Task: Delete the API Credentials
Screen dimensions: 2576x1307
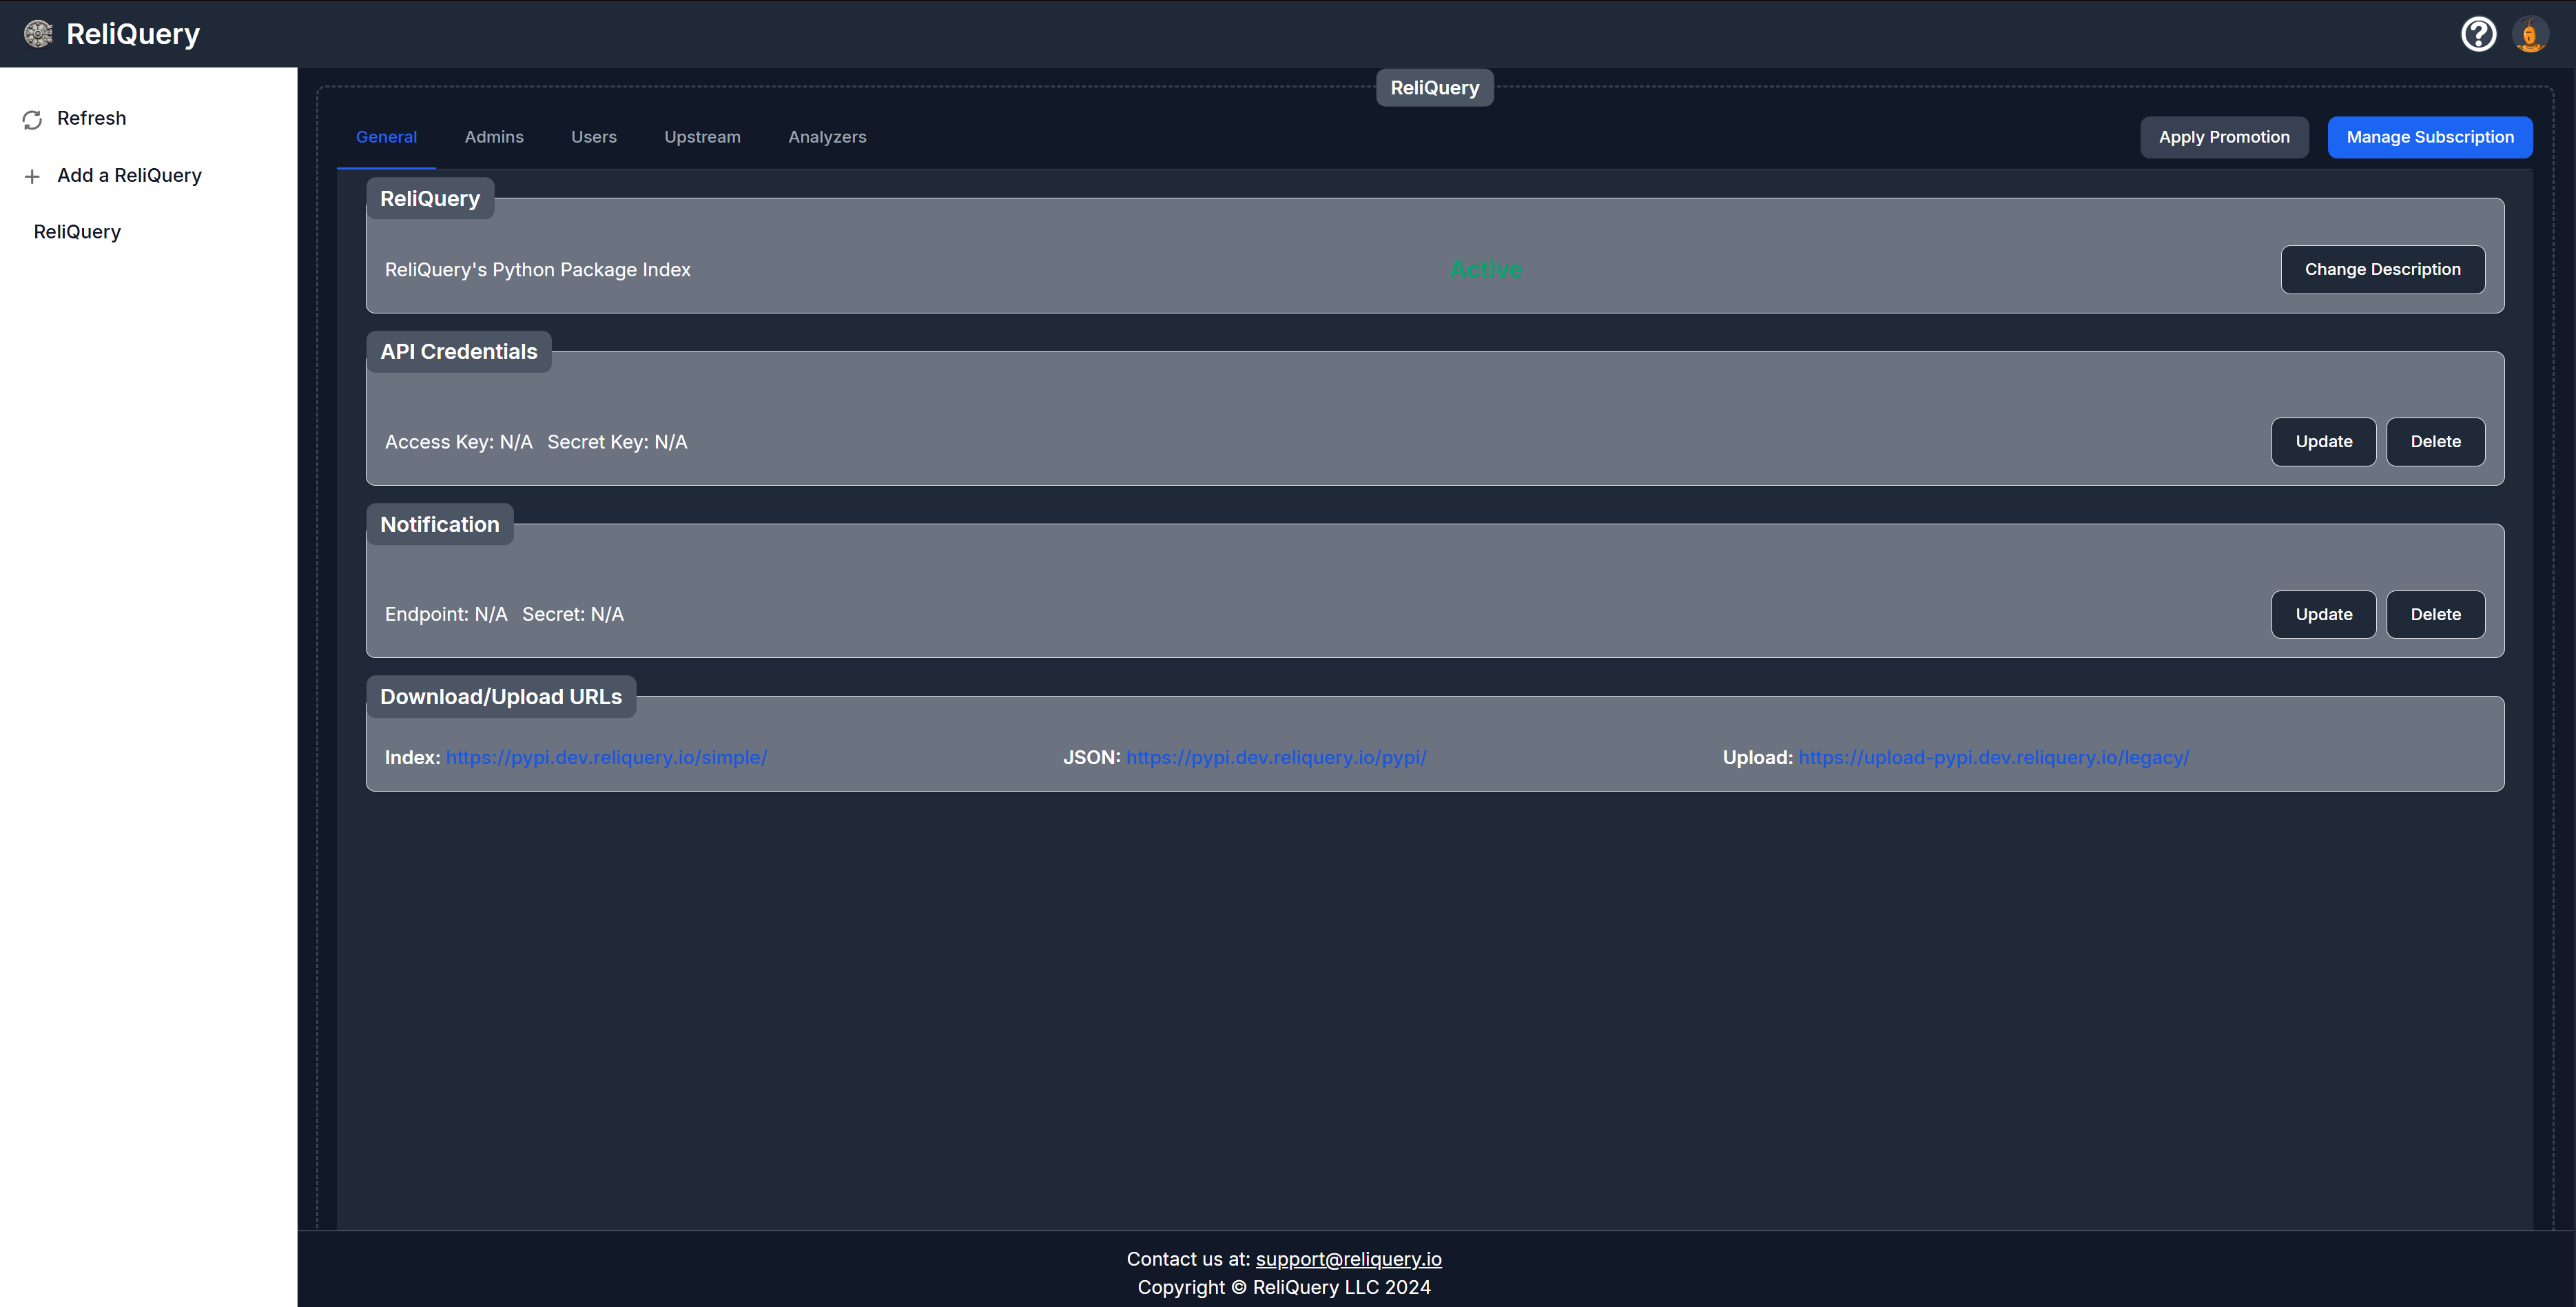Action: pyautogui.click(x=2435, y=442)
